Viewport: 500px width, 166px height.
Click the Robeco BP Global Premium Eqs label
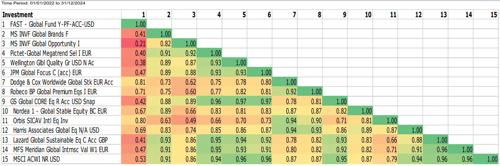pyautogui.click(x=53, y=92)
